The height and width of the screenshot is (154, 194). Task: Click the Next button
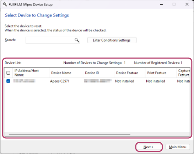(x=149, y=147)
